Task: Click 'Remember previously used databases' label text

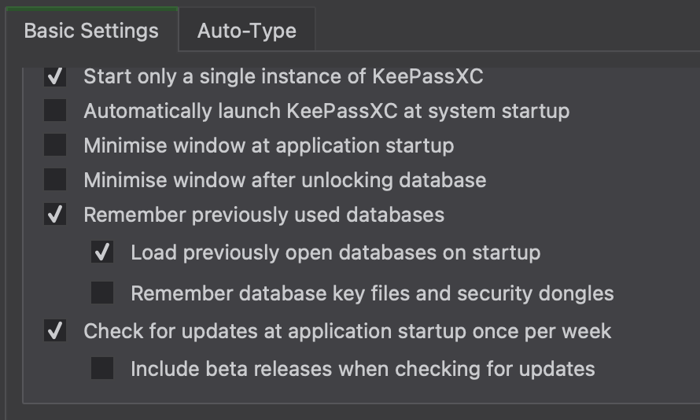Action: 263,215
